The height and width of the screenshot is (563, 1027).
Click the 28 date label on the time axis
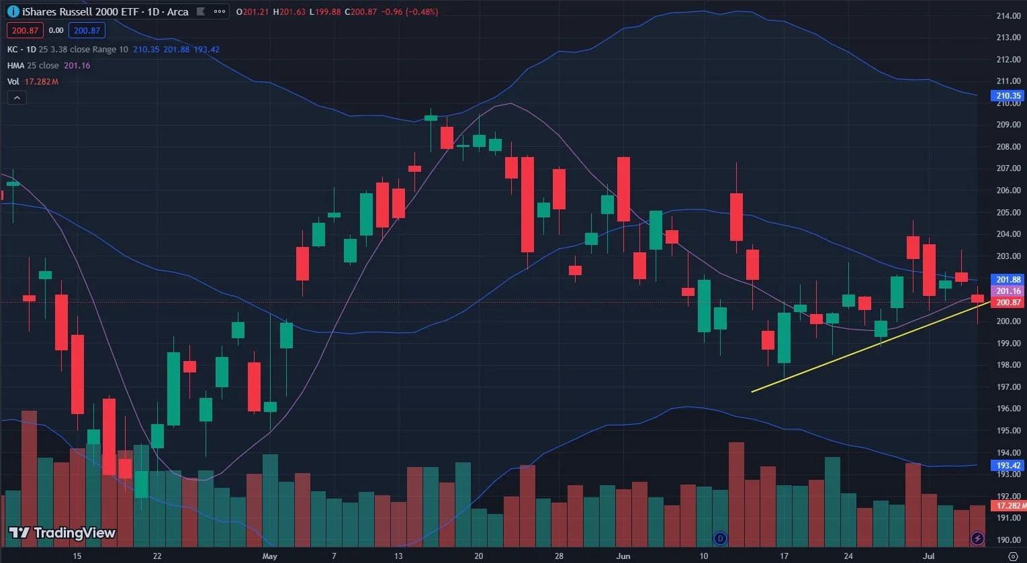[559, 556]
